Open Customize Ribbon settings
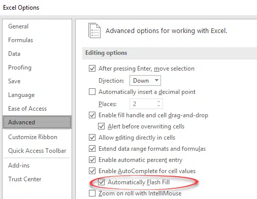 [33, 137]
